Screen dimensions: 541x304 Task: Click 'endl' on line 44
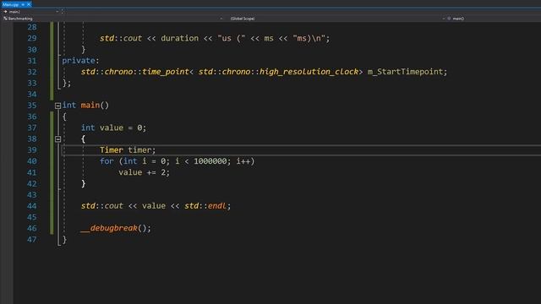click(217, 206)
